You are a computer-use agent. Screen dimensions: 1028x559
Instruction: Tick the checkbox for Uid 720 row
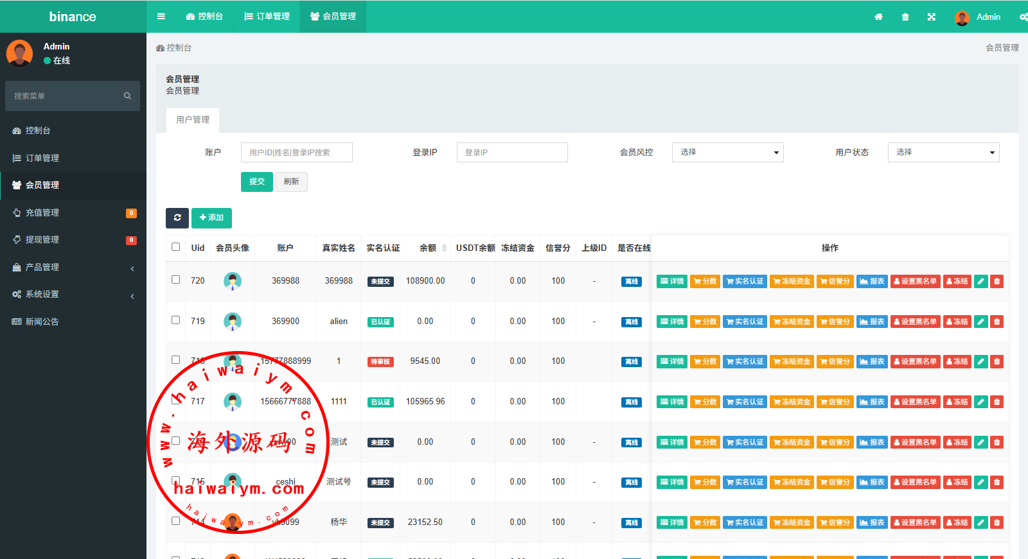(x=175, y=280)
